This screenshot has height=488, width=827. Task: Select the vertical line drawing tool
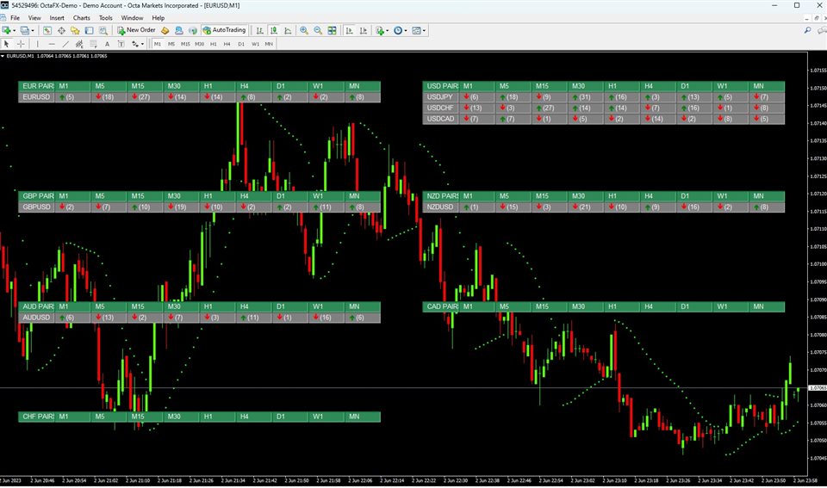(x=37, y=44)
